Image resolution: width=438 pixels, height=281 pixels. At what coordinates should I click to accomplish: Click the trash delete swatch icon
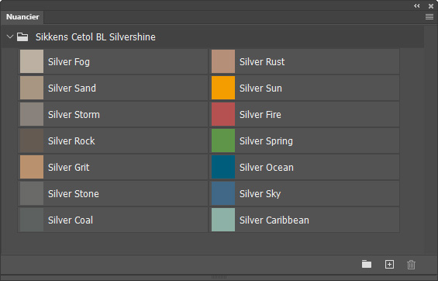(x=411, y=265)
